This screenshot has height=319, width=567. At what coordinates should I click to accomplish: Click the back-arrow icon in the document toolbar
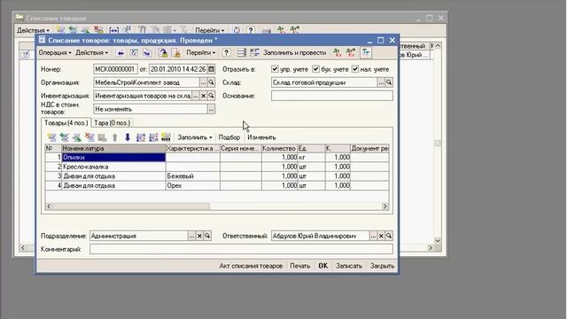(120, 53)
